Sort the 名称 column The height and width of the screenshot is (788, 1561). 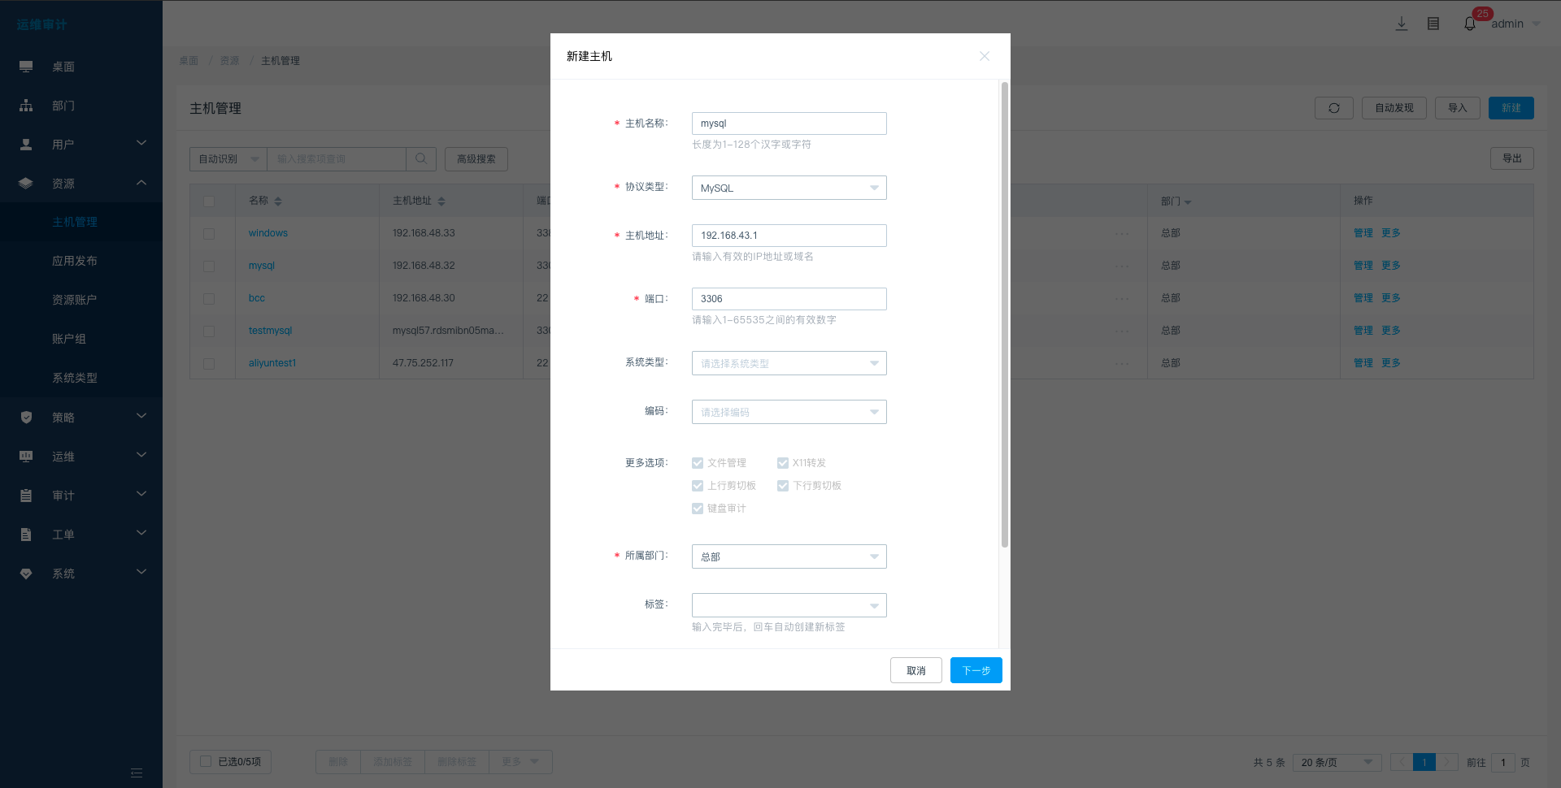tap(278, 201)
